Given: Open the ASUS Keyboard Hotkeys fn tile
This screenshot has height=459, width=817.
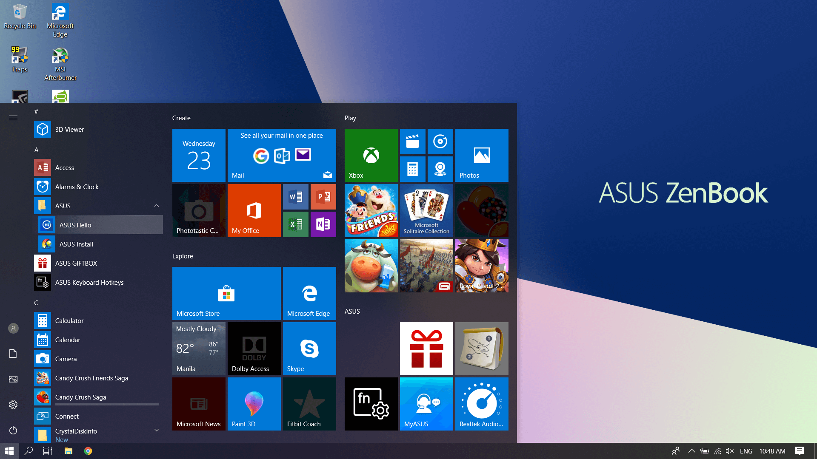Looking at the screenshot, I should tap(371, 404).
